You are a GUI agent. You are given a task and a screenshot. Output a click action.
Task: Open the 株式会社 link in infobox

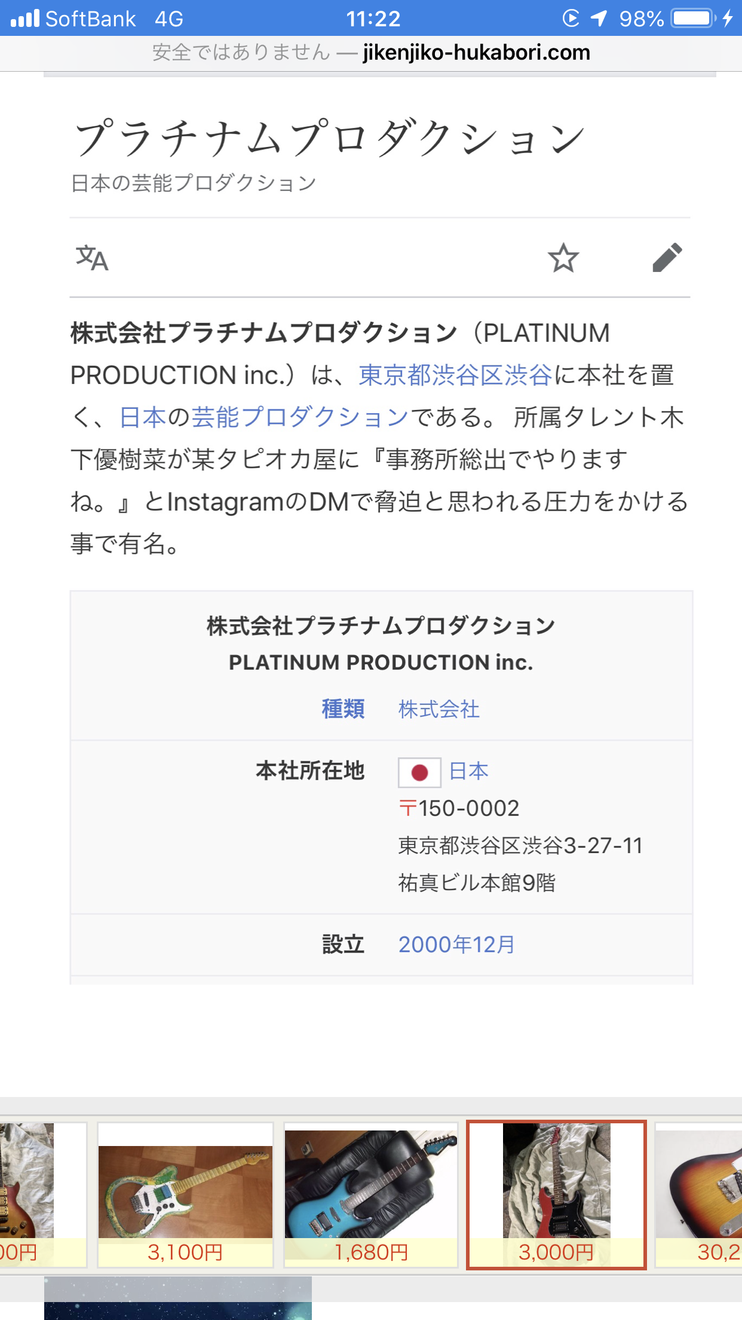pos(439,709)
